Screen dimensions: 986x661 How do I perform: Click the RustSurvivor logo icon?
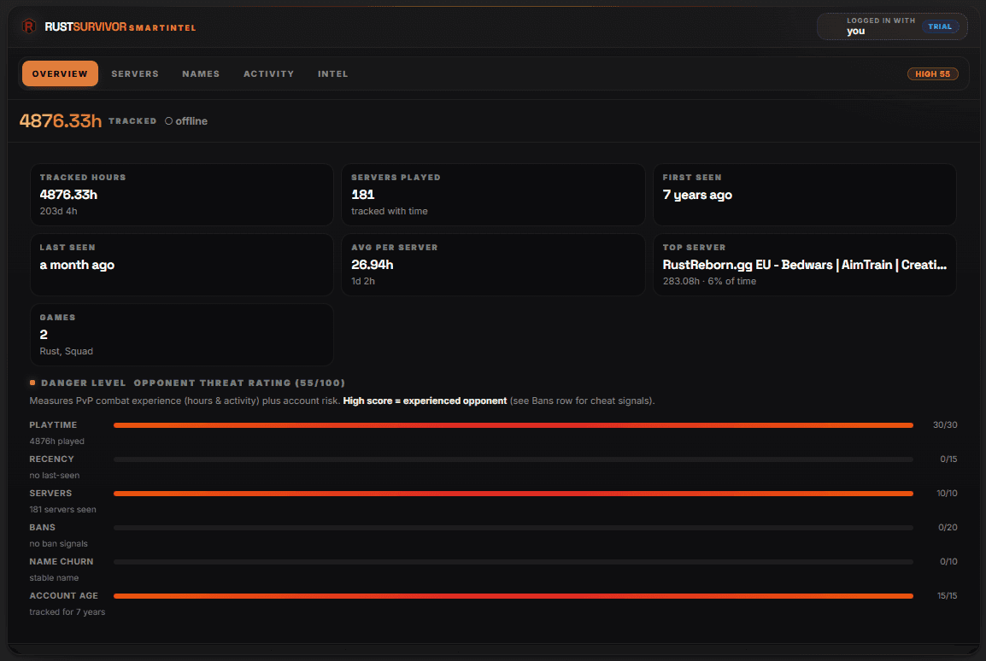click(29, 26)
